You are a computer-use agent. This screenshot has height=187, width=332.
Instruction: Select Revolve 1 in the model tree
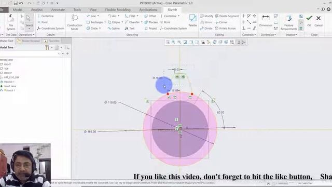(x=7, y=82)
